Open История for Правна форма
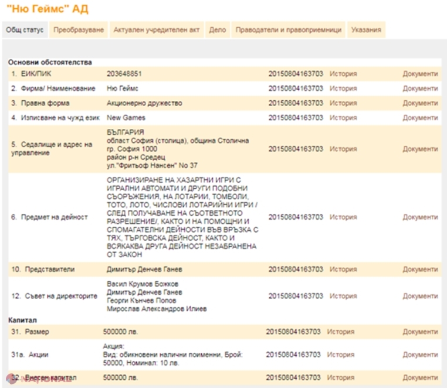 (x=343, y=103)
